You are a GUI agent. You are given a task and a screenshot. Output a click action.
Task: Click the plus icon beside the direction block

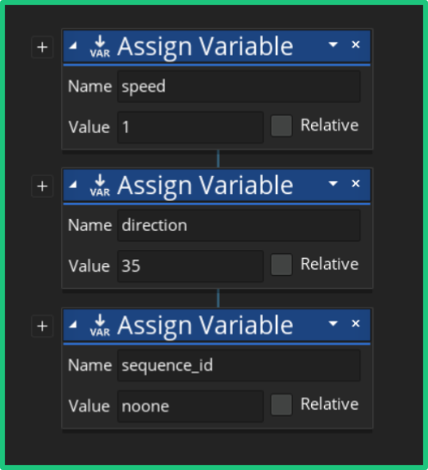pos(42,186)
